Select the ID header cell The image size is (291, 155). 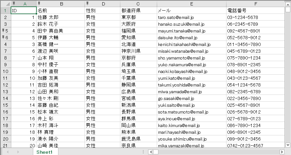point(24,11)
